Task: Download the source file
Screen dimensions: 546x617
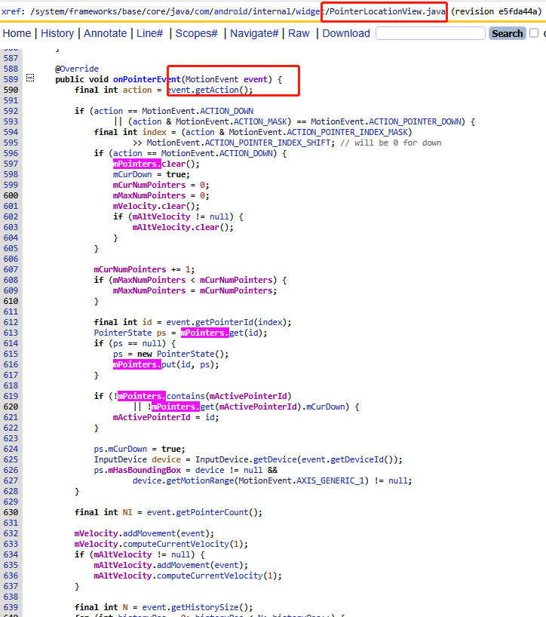Action: click(346, 33)
